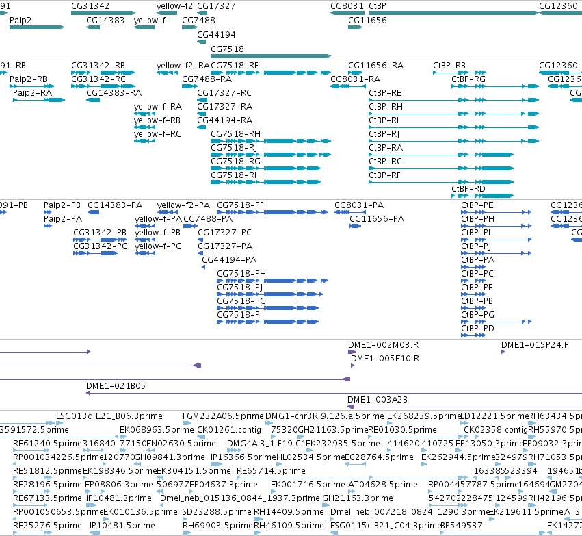
Task: Select the CG11656 gene label
Action: pyautogui.click(x=367, y=20)
